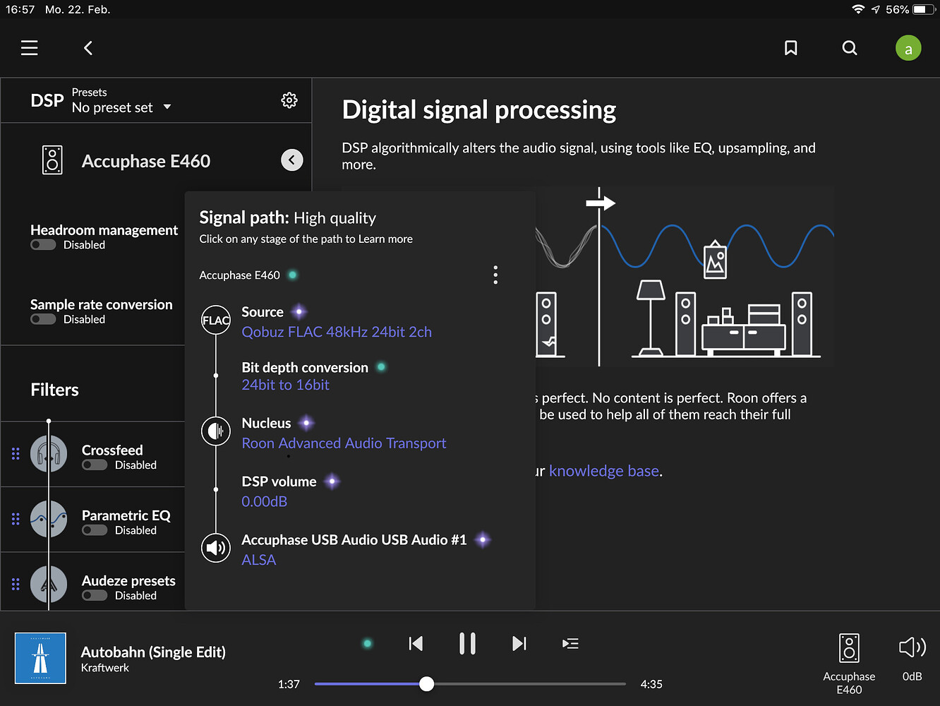Screen dimensions: 940x706
Task: Skip to the next track
Action: pyautogui.click(x=519, y=643)
